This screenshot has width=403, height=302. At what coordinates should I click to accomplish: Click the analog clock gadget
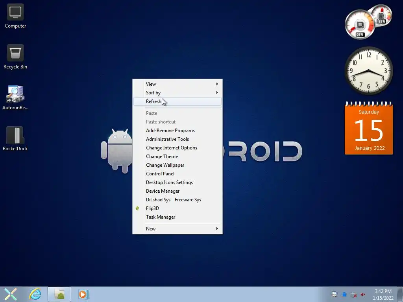click(x=368, y=71)
